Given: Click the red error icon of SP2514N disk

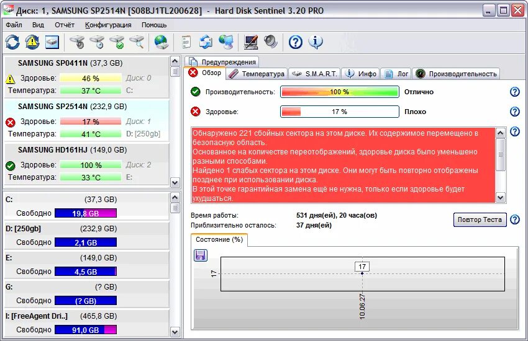Looking at the screenshot, I should point(11,122).
